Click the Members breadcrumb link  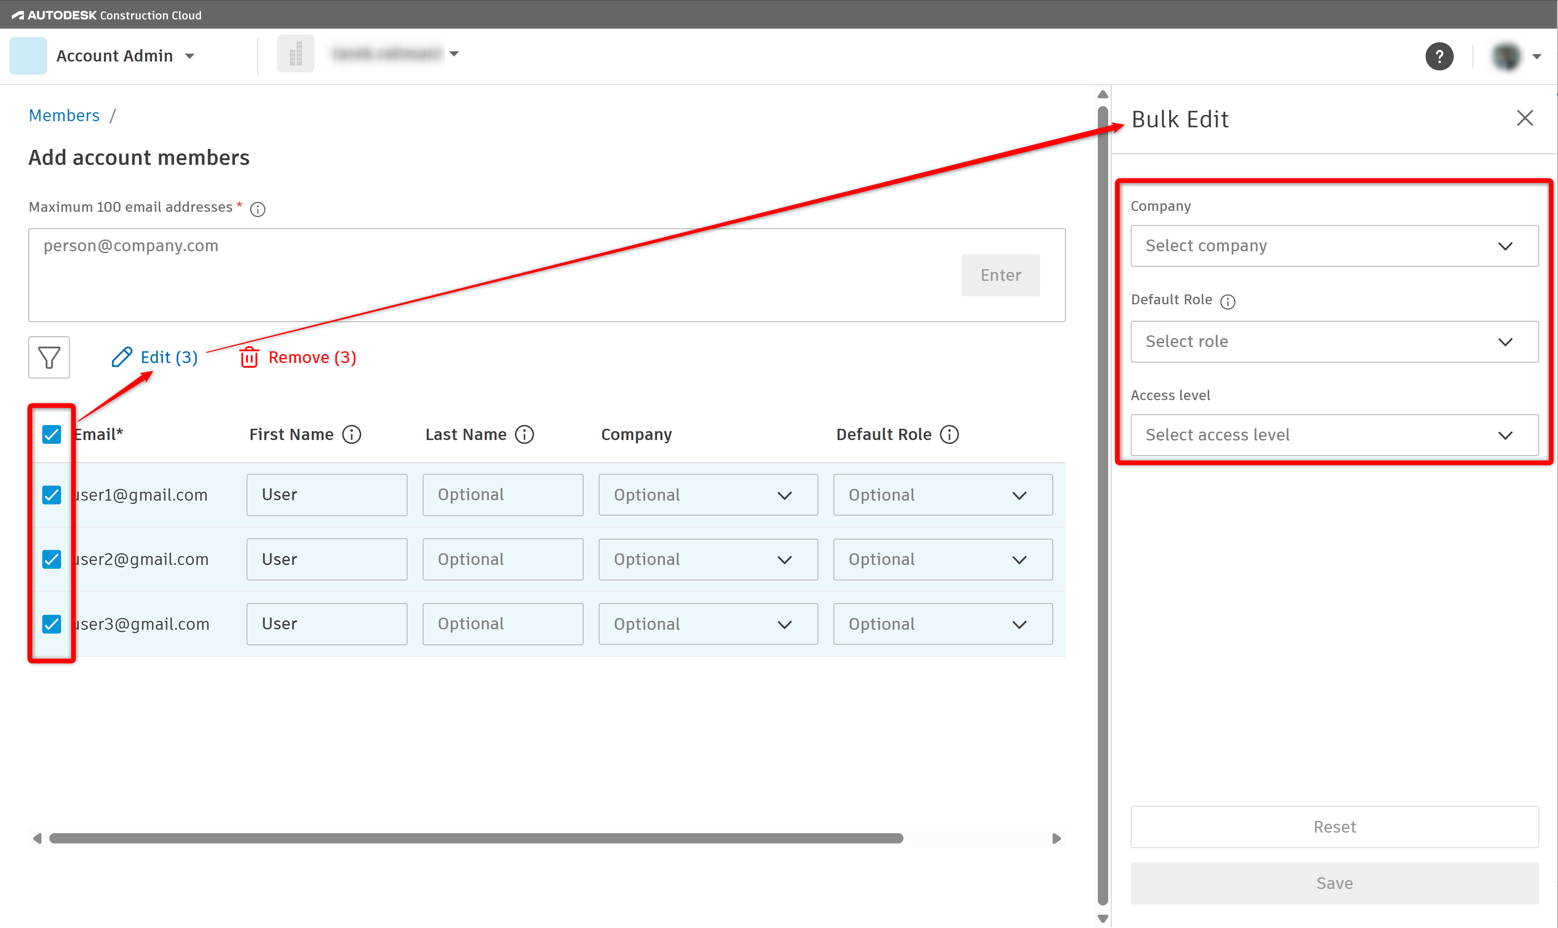64,116
